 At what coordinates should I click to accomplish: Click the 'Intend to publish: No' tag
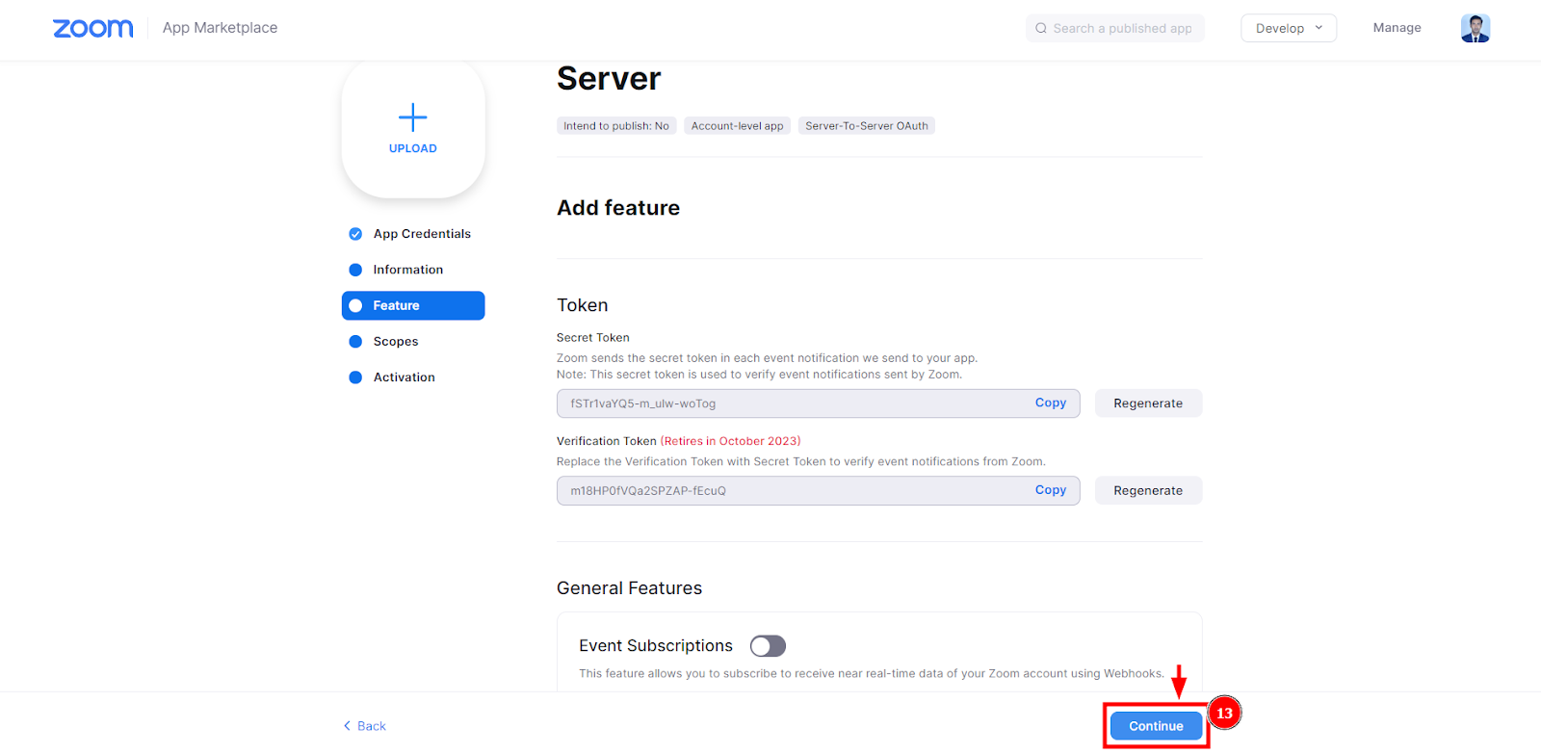(616, 126)
